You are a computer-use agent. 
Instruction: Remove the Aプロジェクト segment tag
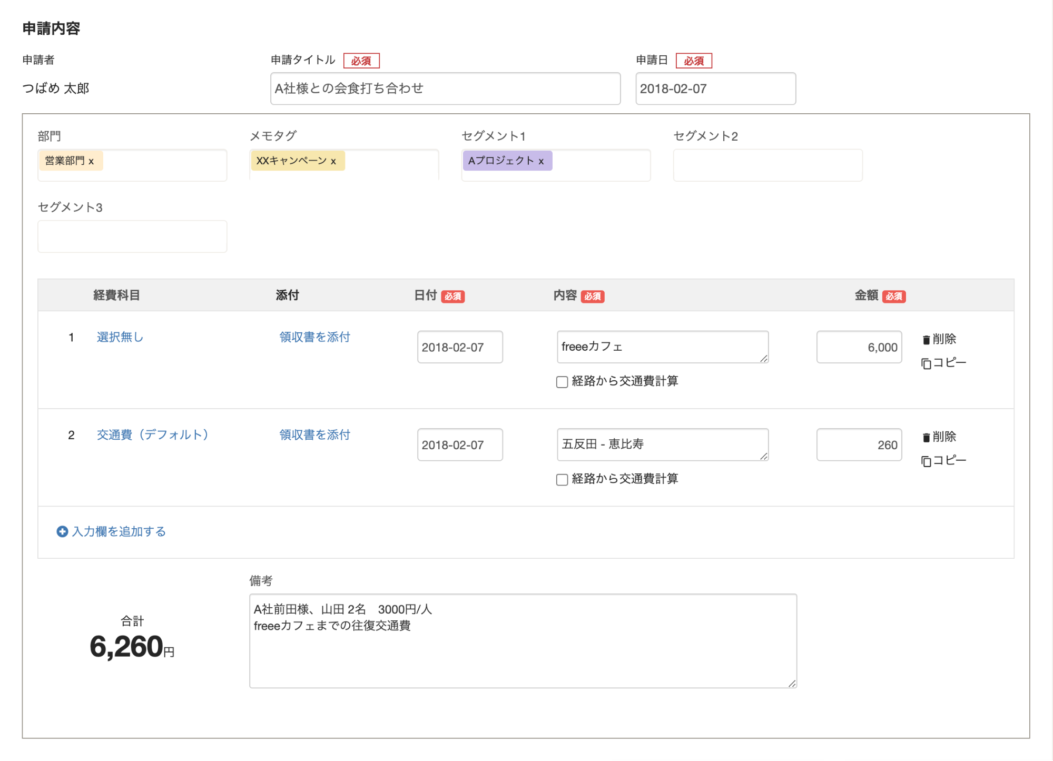click(x=541, y=161)
